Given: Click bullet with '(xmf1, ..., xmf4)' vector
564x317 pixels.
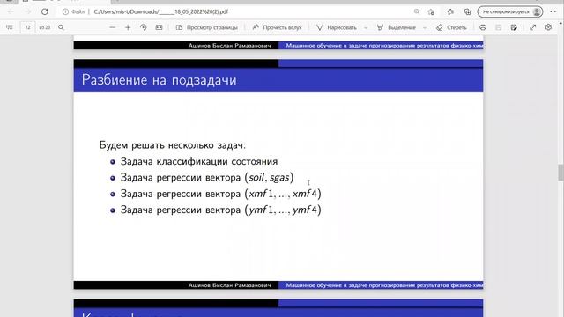Looking at the screenshot, I should click(x=221, y=194).
